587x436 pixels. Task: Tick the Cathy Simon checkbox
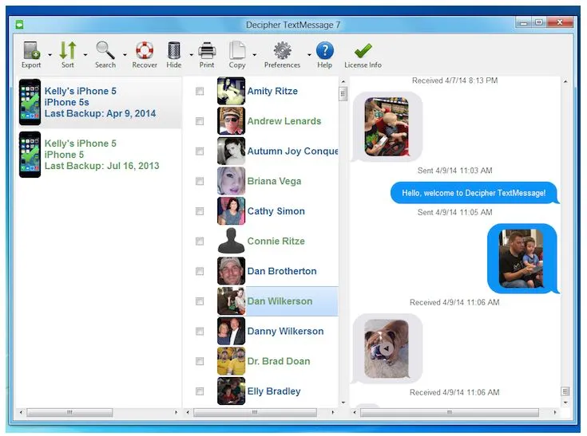200,211
